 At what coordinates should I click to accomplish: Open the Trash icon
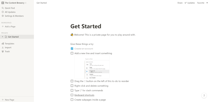(3, 51)
